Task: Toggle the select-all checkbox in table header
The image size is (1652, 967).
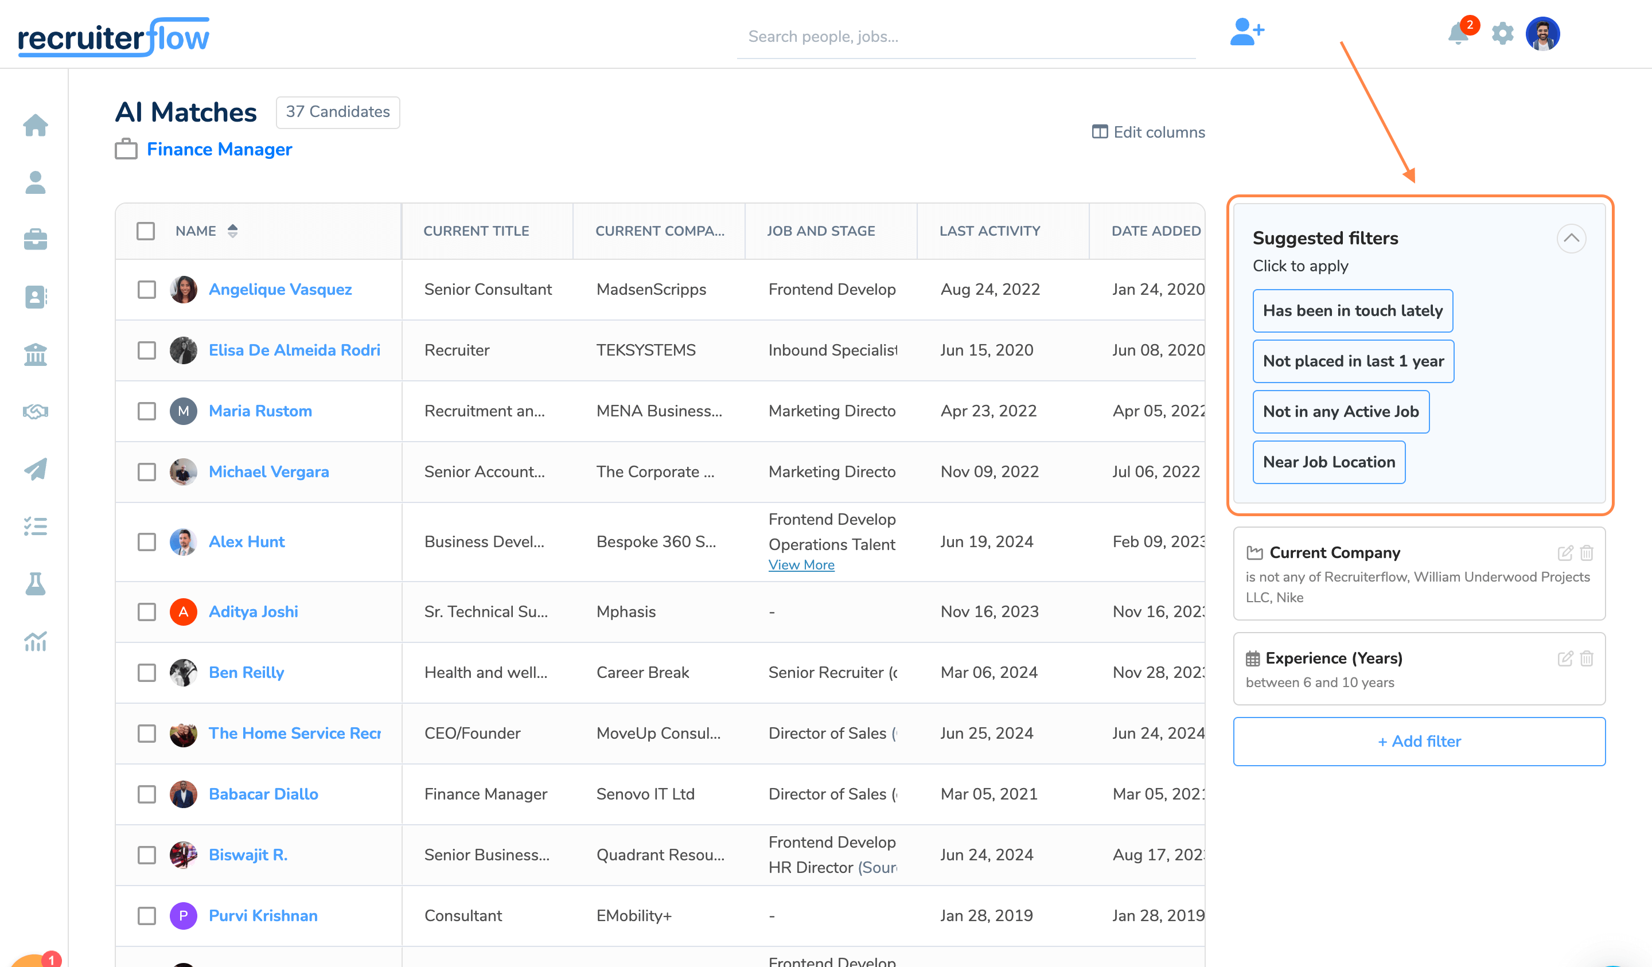Action: click(x=146, y=231)
